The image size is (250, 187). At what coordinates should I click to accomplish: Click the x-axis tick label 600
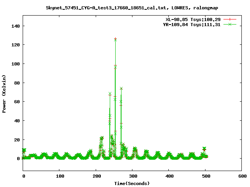pos(243,176)
